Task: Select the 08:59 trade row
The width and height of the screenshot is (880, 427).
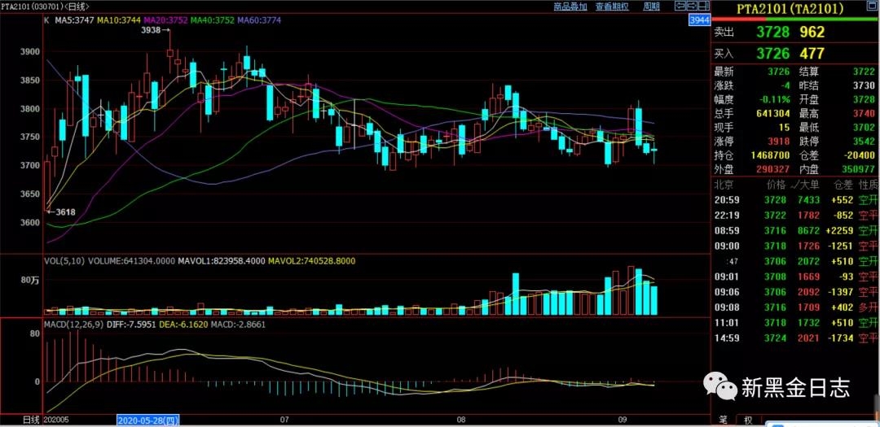Action: pyautogui.click(x=795, y=231)
